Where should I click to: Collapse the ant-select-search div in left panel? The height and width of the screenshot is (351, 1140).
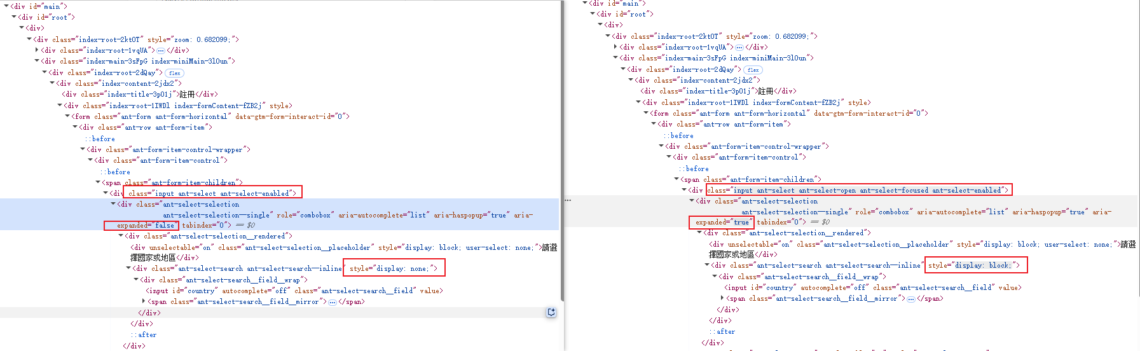tap(128, 268)
